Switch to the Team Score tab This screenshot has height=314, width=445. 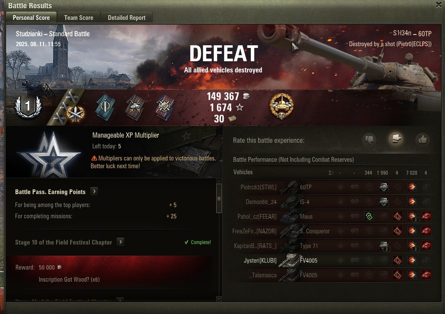79,18
